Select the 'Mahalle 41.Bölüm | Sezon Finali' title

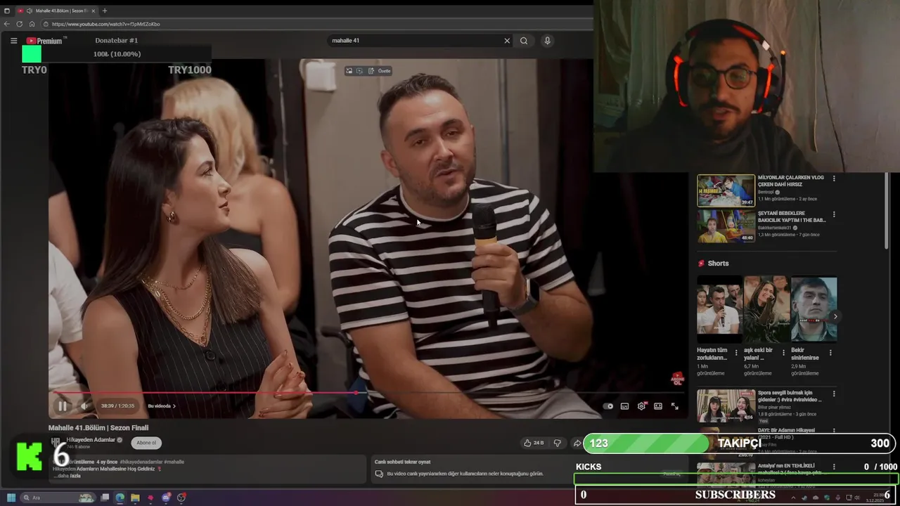(98, 427)
